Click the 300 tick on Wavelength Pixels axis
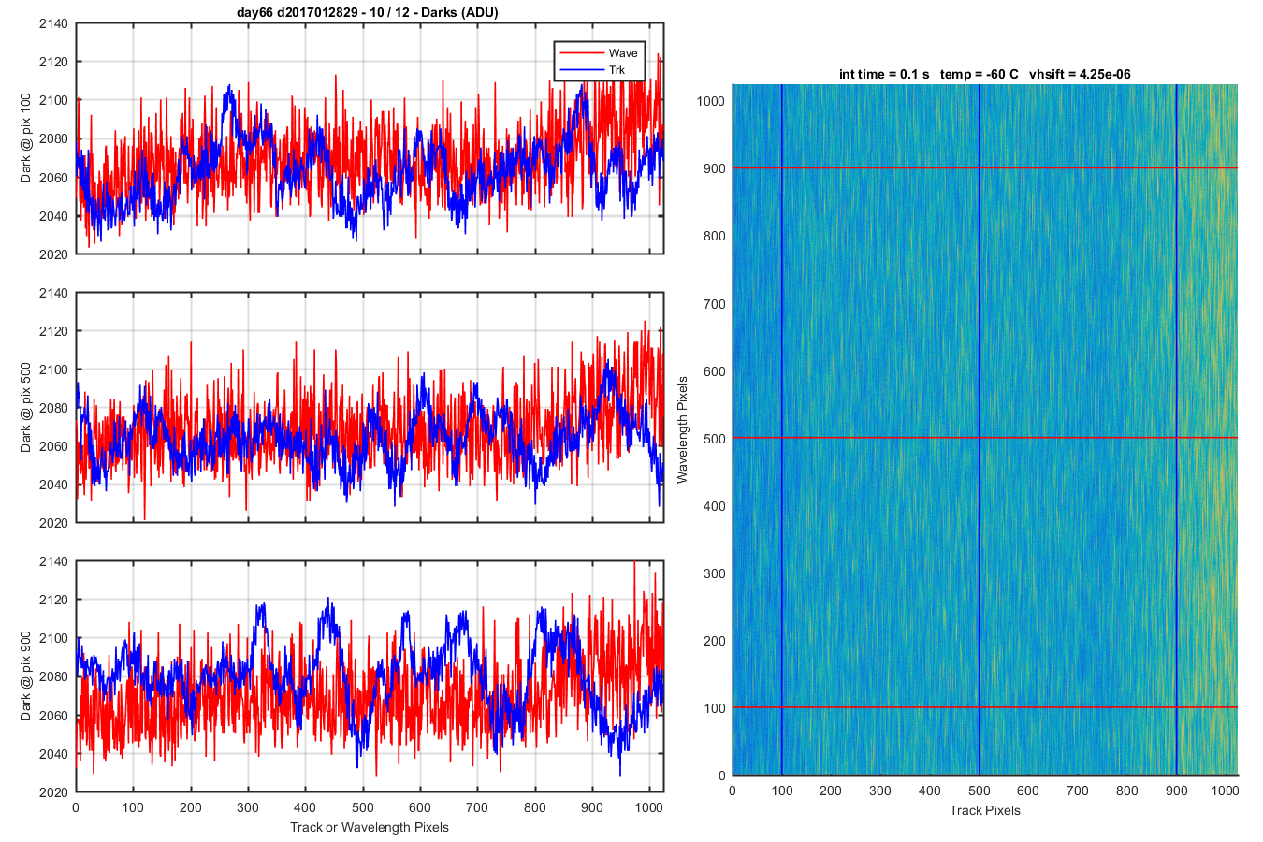This screenshot has height=842, width=1263. coord(715,573)
